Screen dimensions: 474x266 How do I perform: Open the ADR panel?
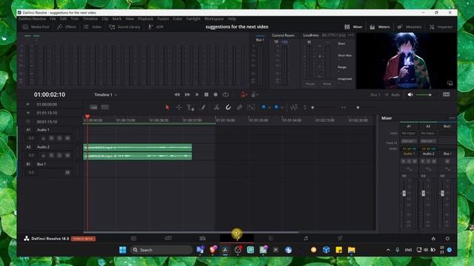(156, 27)
